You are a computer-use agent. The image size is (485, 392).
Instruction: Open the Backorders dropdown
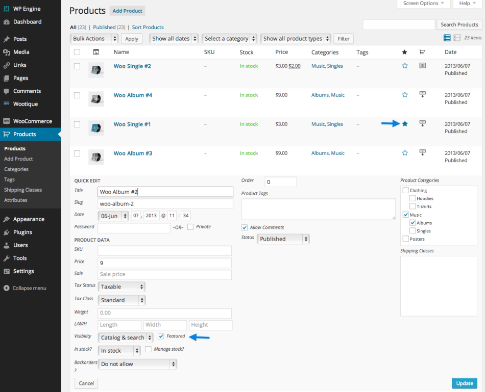pyautogui.click(x=137, y=363)
